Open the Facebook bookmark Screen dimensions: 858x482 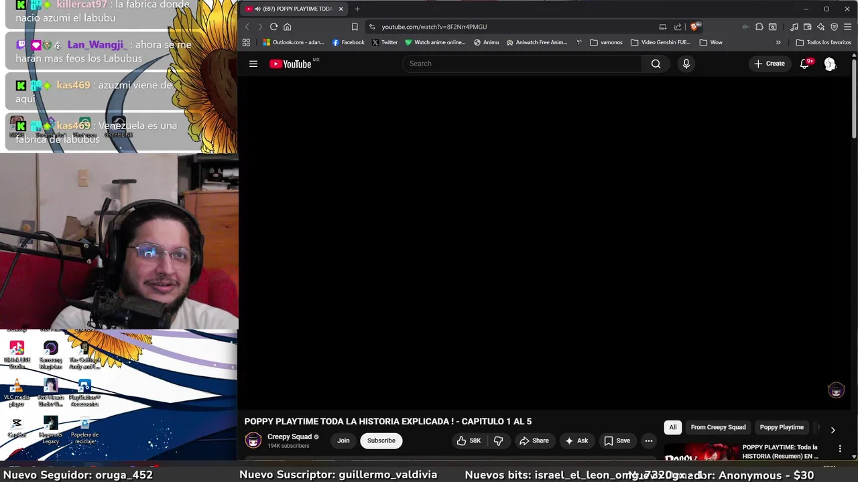[348, 42]
